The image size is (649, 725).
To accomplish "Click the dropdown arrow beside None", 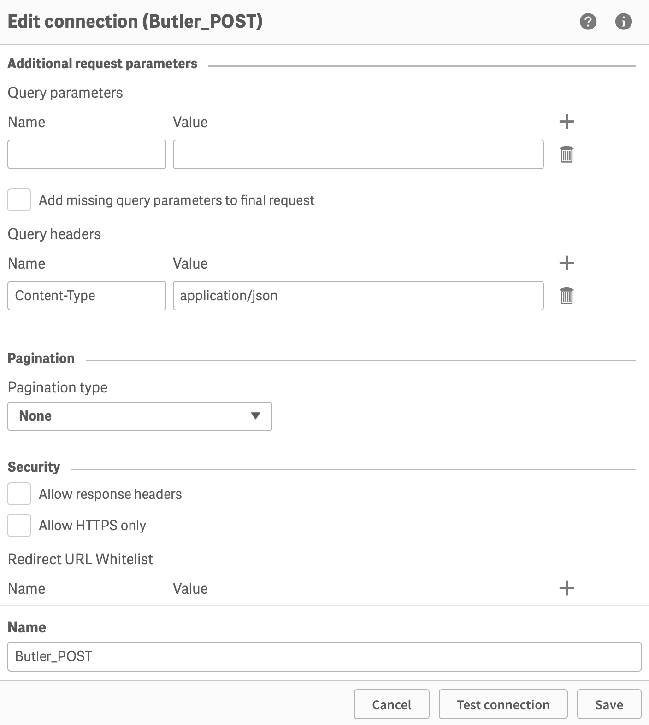I will [x=255, y=416].
